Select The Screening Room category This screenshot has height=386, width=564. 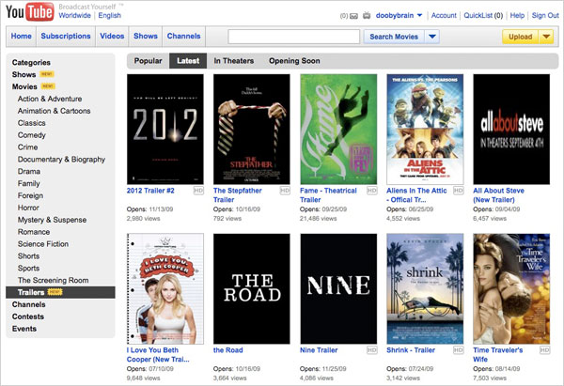click(54, 280)
